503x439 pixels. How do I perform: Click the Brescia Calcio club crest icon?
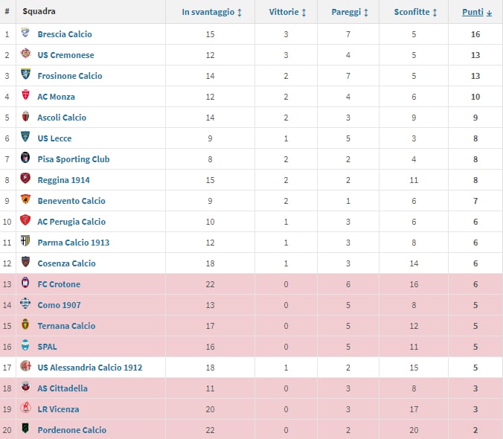pyautogui.click(x=26, y=34)
